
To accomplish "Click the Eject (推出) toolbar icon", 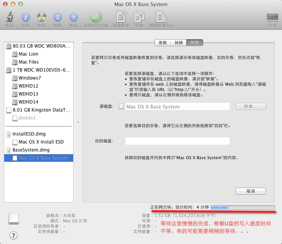I will 74,17.
